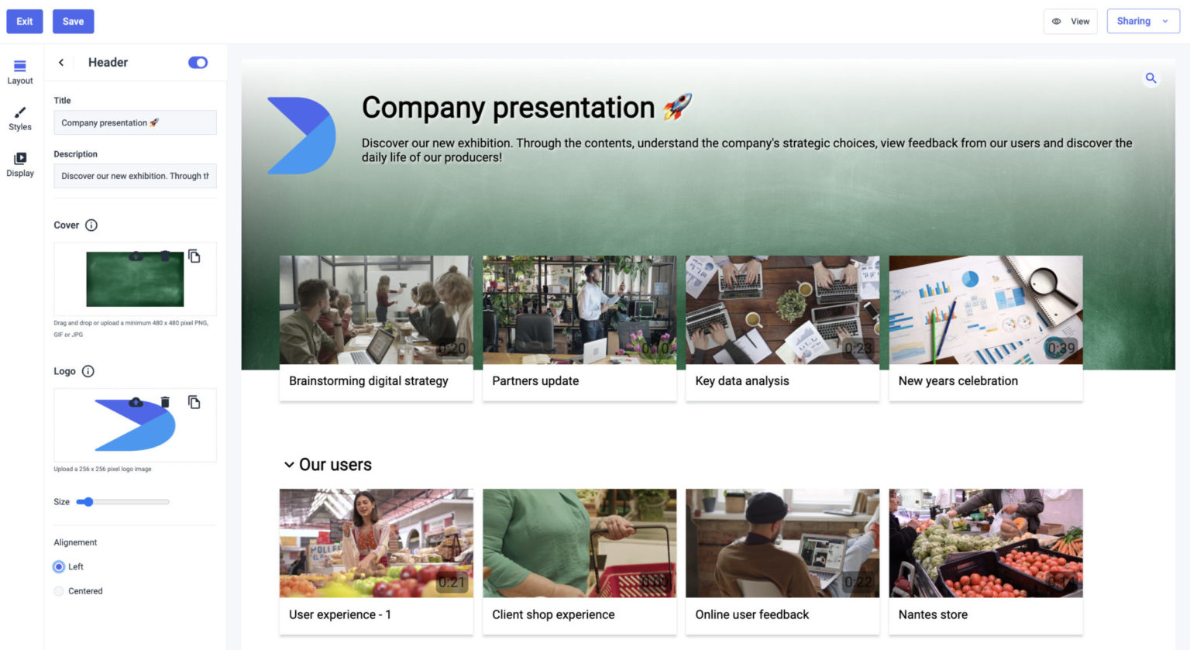Image resolution: width=1190 pixels, height=650 pixels.
Task: Collapse the Our users section
Action: point(289,464)
